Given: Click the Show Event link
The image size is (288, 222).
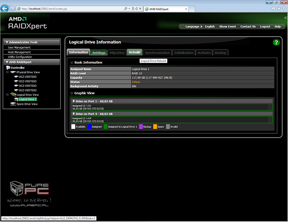Looking at the screenshot, I should pos(227,27).
